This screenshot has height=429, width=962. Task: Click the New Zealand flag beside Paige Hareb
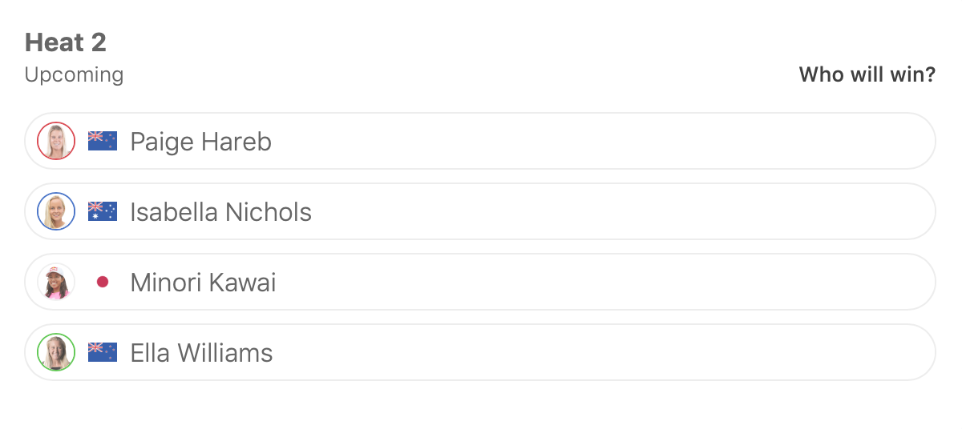103,142
